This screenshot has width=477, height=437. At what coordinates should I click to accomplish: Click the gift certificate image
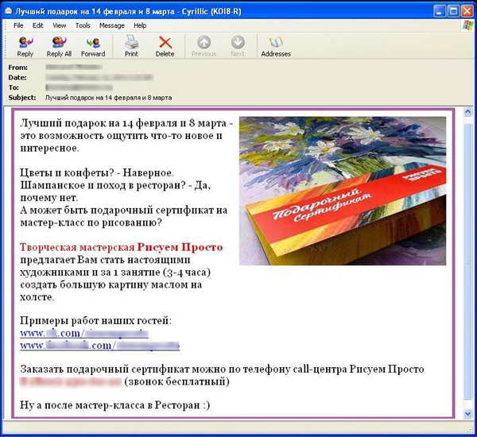[342, 191]
